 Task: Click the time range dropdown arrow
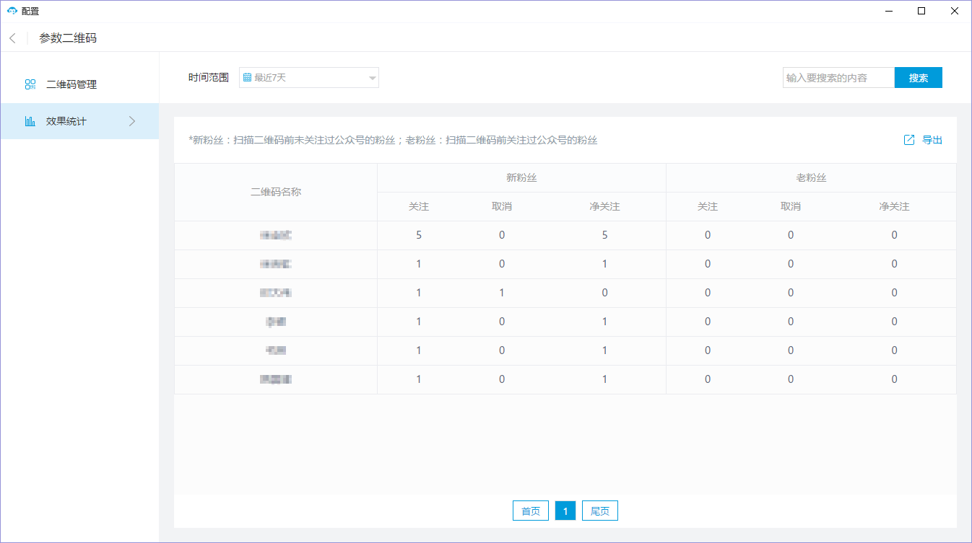[x=372, y=78]
